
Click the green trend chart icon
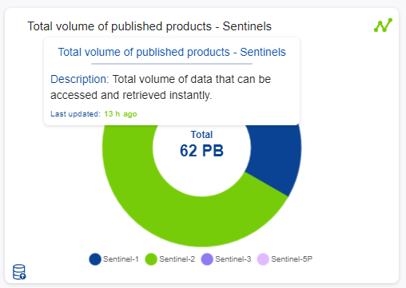pyautogui.click(x=383, y=26)
